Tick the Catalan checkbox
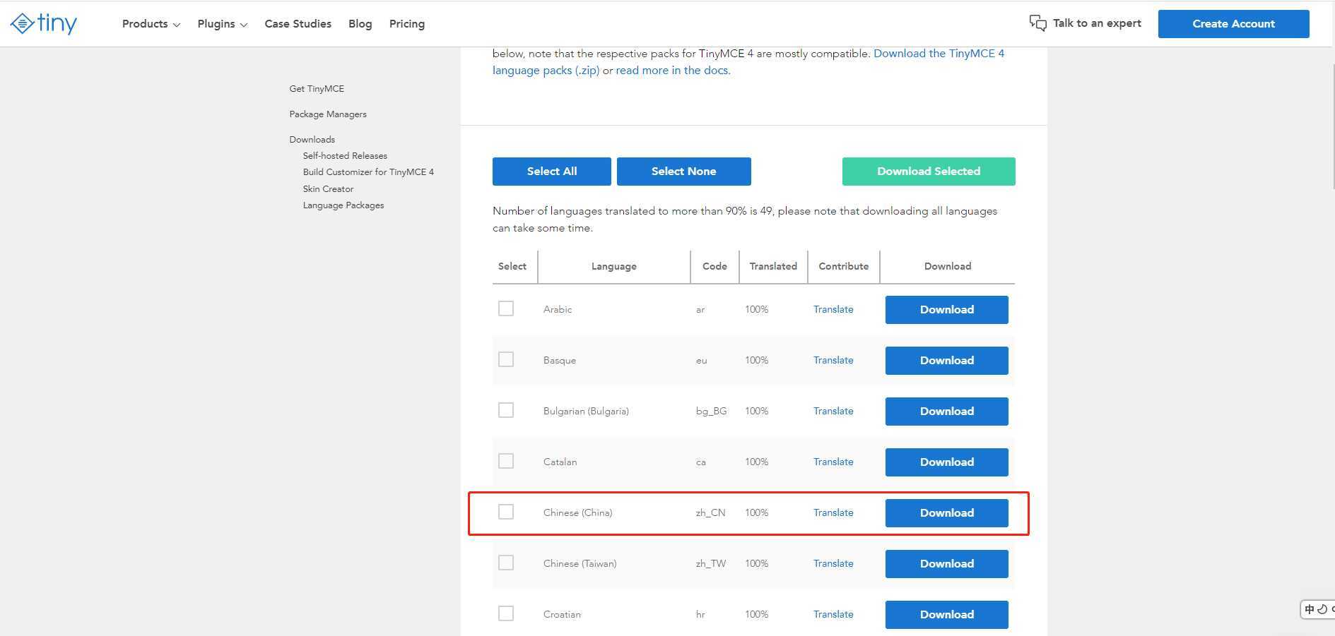Viewport: 1335px width, 636px height. [506, 461]
